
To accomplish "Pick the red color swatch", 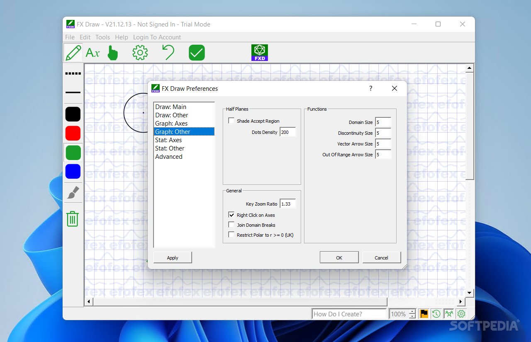I will (x=73, y=133).
